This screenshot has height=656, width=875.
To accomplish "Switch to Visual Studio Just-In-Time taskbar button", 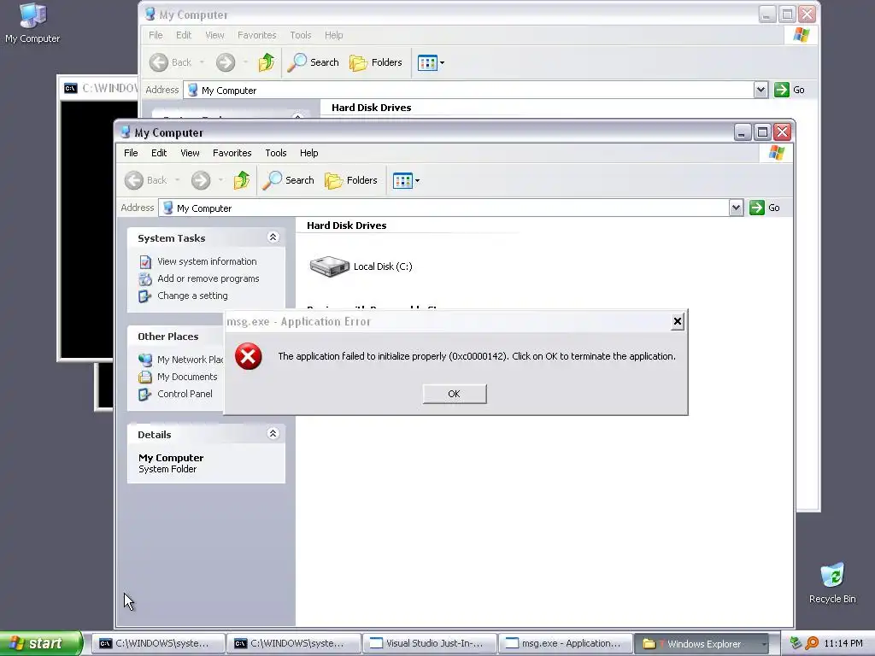I will [429, 644].
